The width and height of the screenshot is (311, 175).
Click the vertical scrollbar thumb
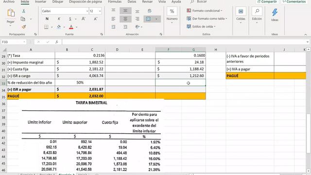pyautogui.click(x=309, y=133)
